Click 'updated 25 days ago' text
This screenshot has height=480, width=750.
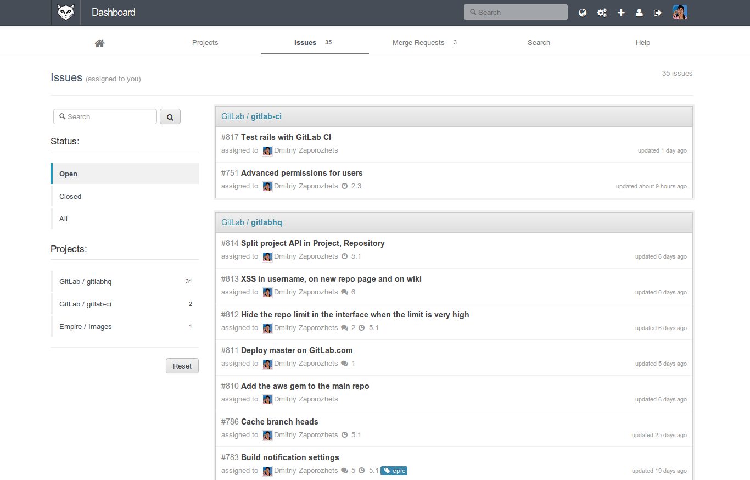pos(659,435)
